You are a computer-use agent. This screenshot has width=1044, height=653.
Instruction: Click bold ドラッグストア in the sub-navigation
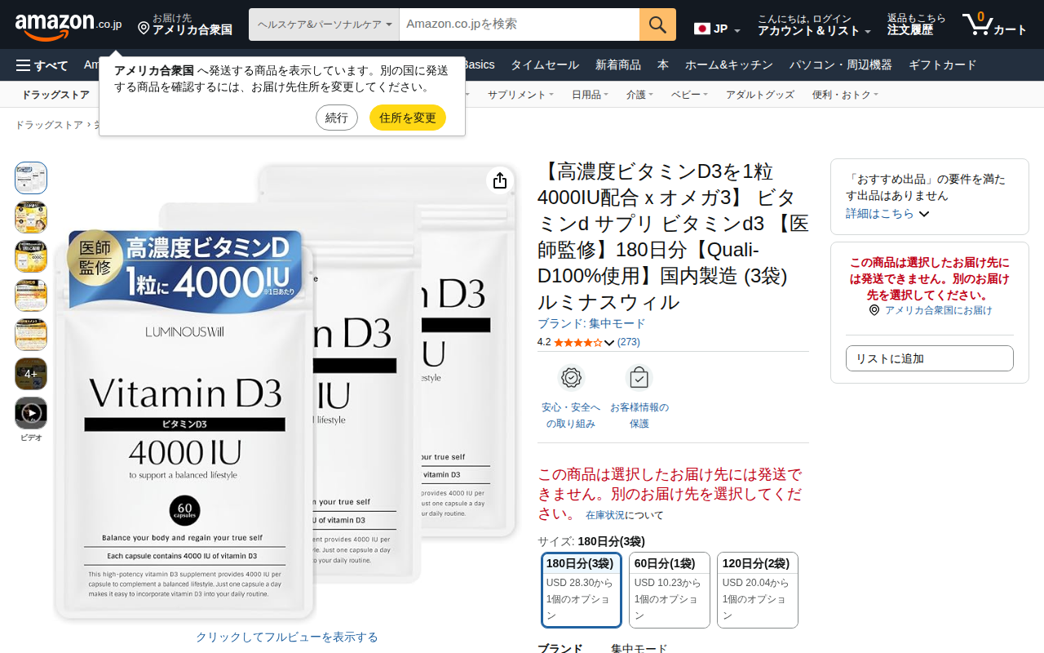point(55,95)
